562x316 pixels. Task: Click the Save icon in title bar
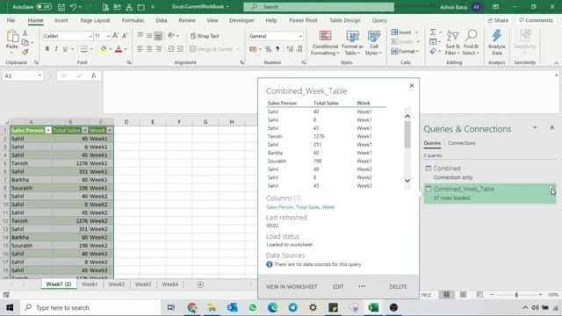pos(61,7)
